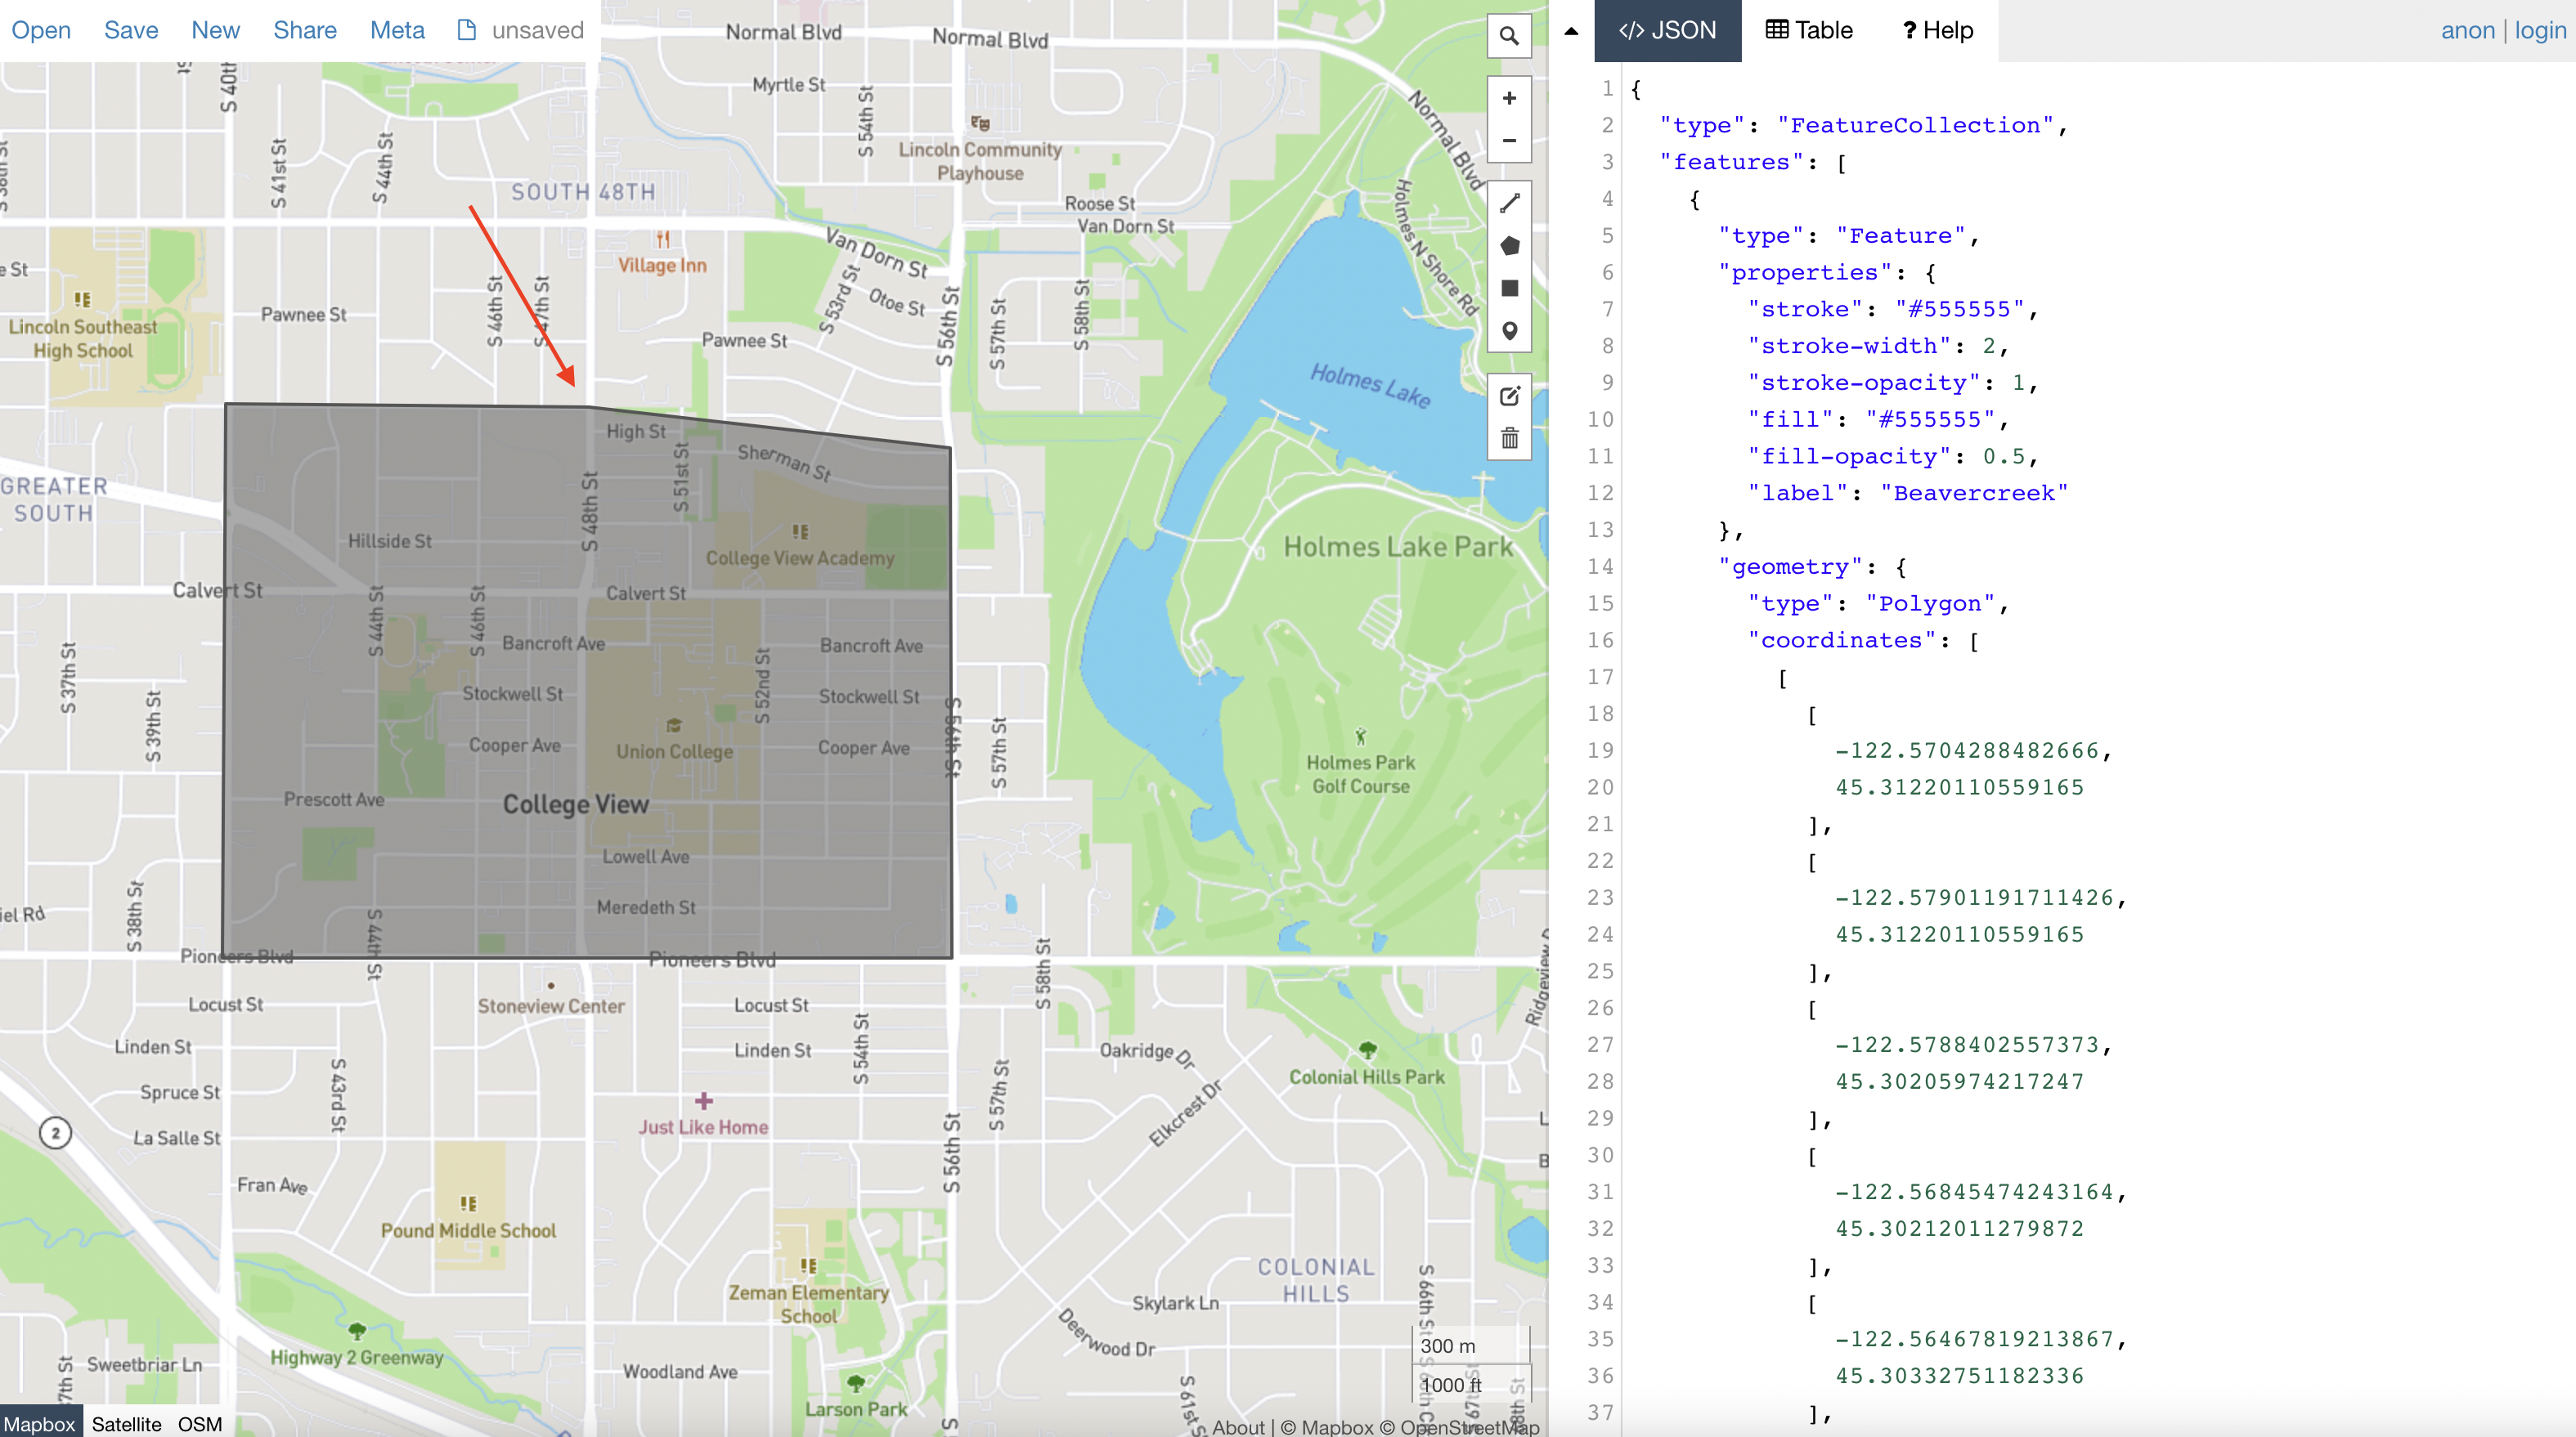Screen dimensions: 2576x1437
Task: Switch base layer to Satellite
Action: 126,1424
